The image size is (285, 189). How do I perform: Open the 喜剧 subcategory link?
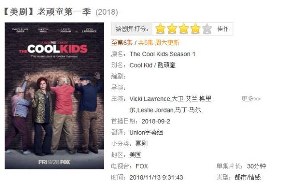point(142,144)
